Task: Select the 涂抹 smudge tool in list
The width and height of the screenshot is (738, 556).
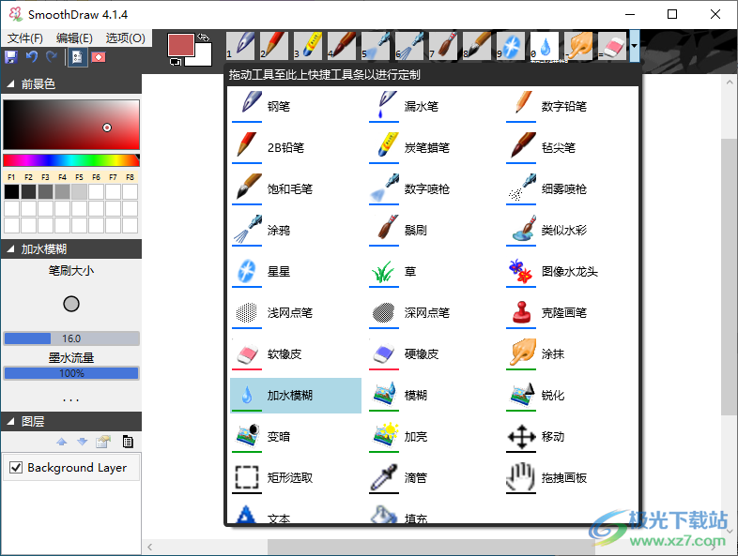Action: 570,354
